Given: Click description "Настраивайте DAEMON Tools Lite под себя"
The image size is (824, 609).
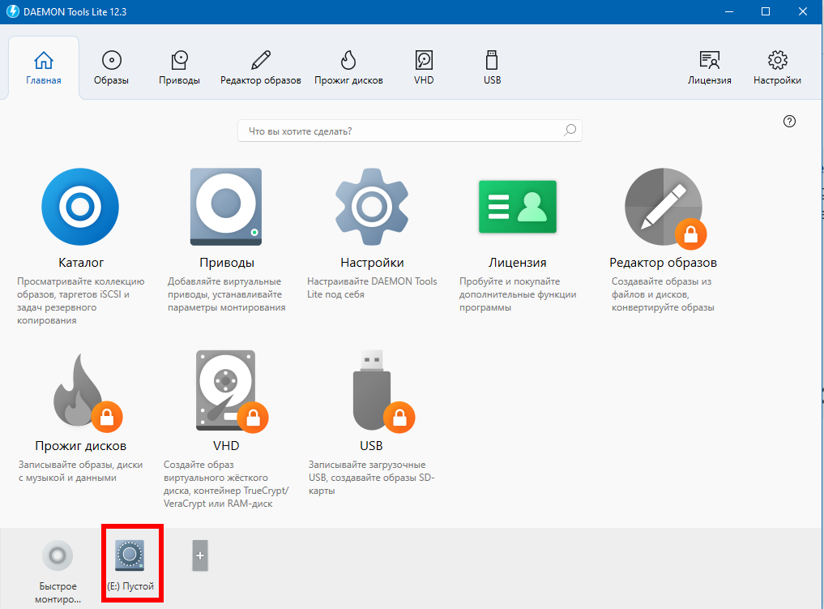Looking at the screenshot, I should coord(372,288).
